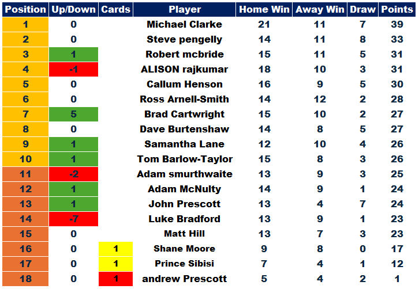The width and height of the screenshot is (419, 289).
Task: Click position 1 cell in yellow
Action: coord(25,25)
